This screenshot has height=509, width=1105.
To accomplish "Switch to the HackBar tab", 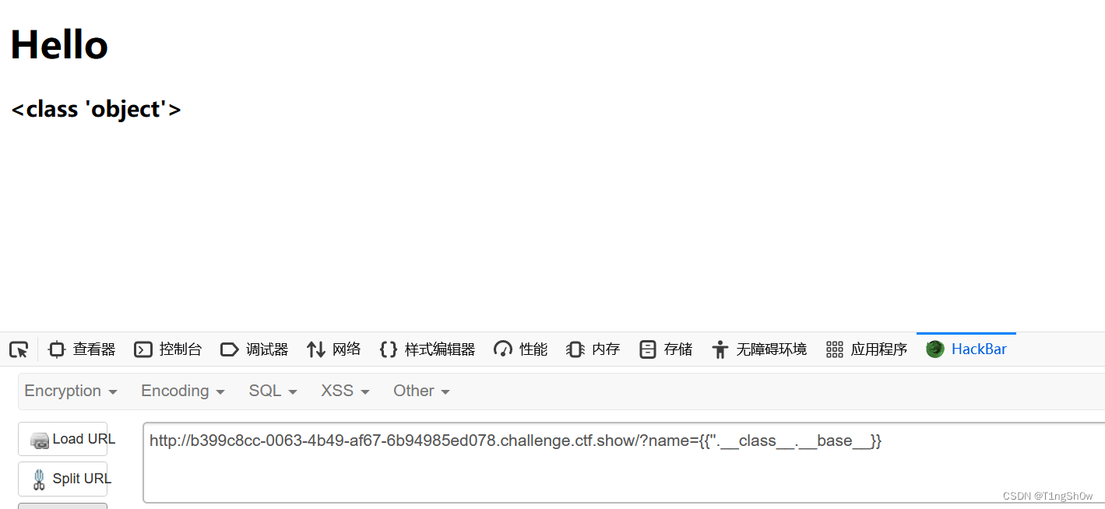I will (x=966, y=349).
